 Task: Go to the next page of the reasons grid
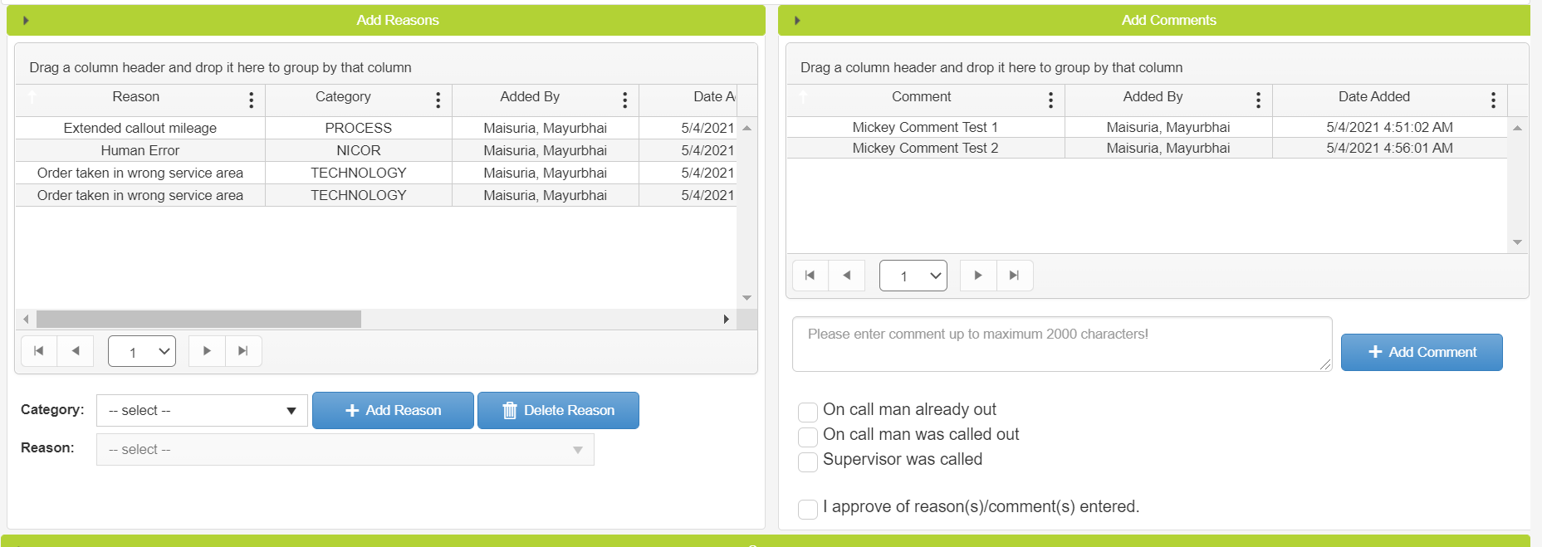click(207, 351)
